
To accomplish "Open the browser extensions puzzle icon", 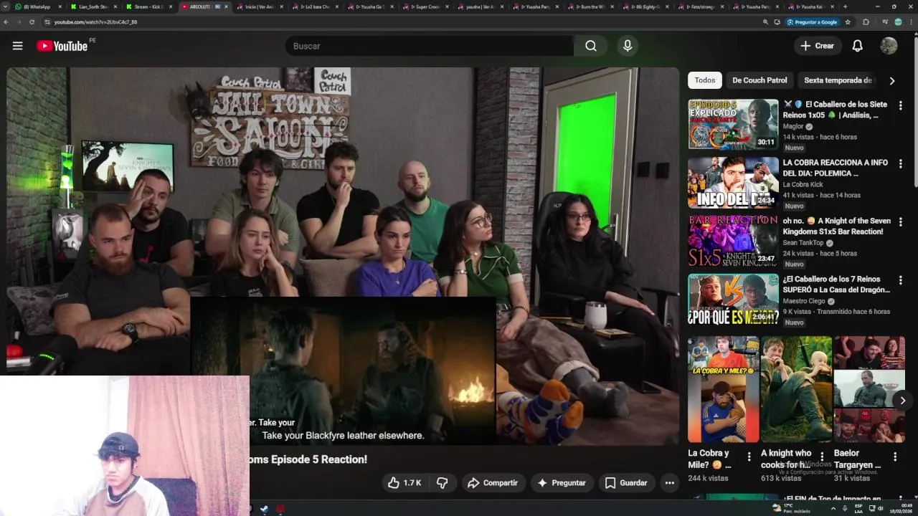I will point(866,22).
